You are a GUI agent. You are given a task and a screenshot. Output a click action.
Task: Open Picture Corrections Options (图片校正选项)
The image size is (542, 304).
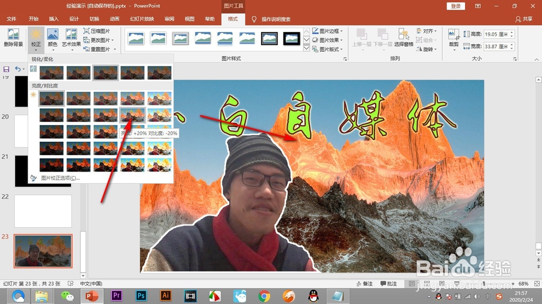60,178
